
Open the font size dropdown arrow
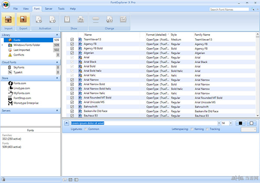(x=231, y=123)
